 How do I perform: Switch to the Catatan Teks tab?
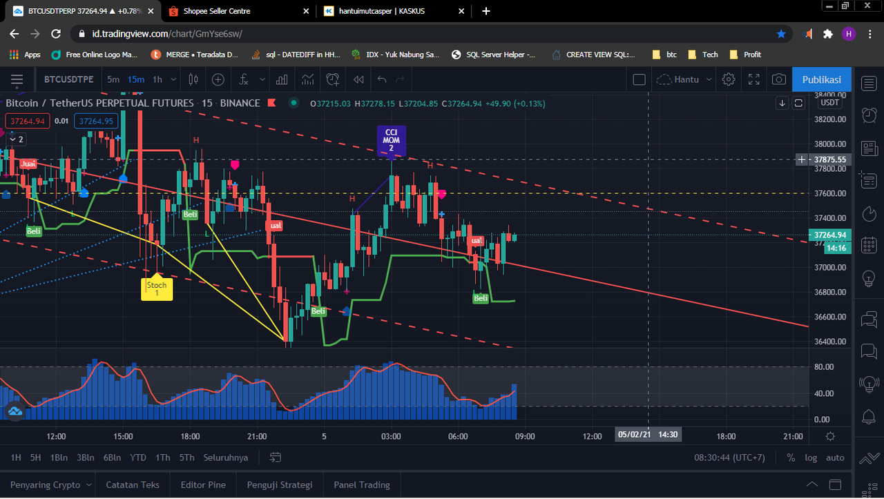coord(133,485)
